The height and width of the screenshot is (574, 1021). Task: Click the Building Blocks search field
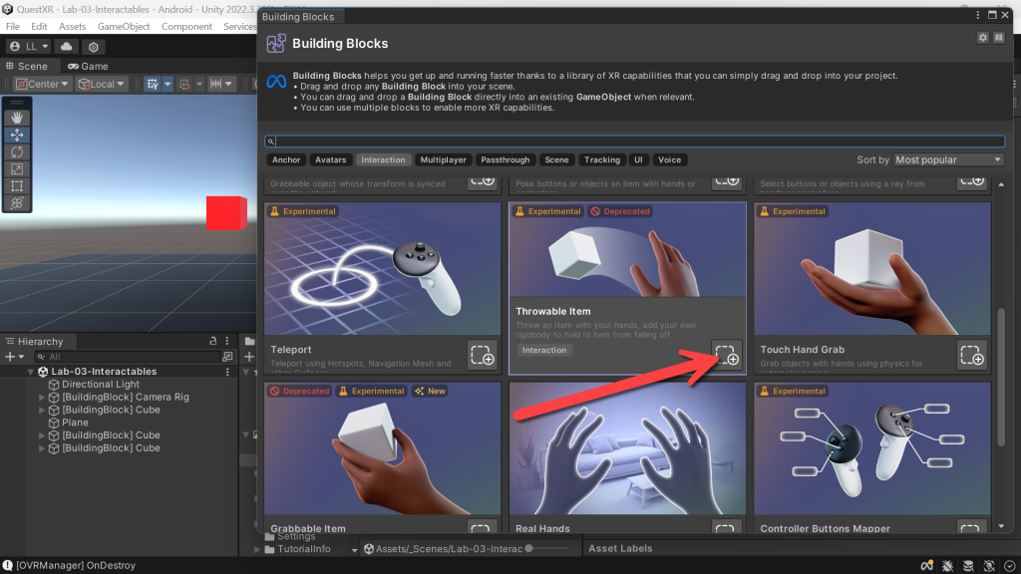(635, 142)
